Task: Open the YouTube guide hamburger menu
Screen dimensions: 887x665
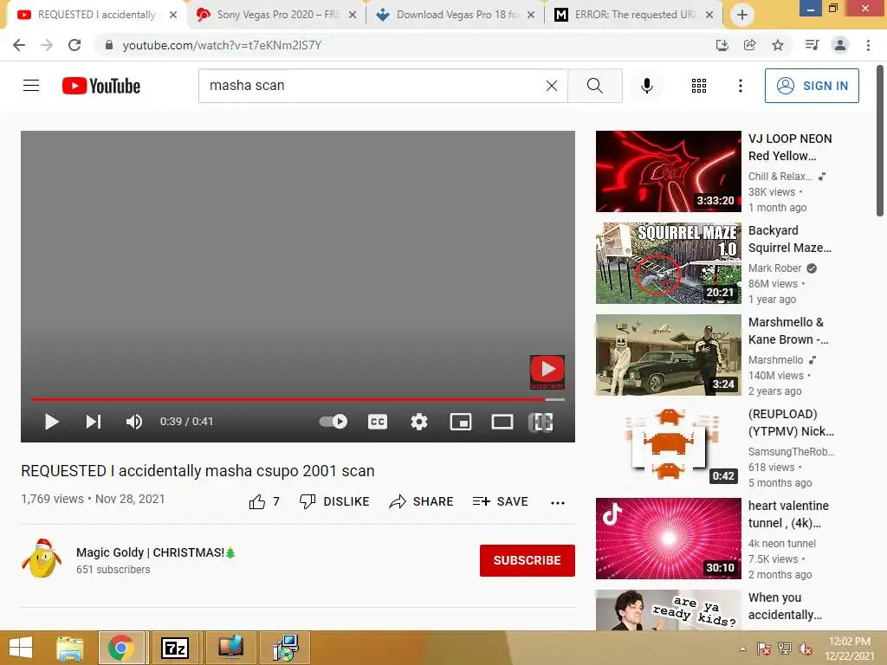Action: click(x=31, y=86)
